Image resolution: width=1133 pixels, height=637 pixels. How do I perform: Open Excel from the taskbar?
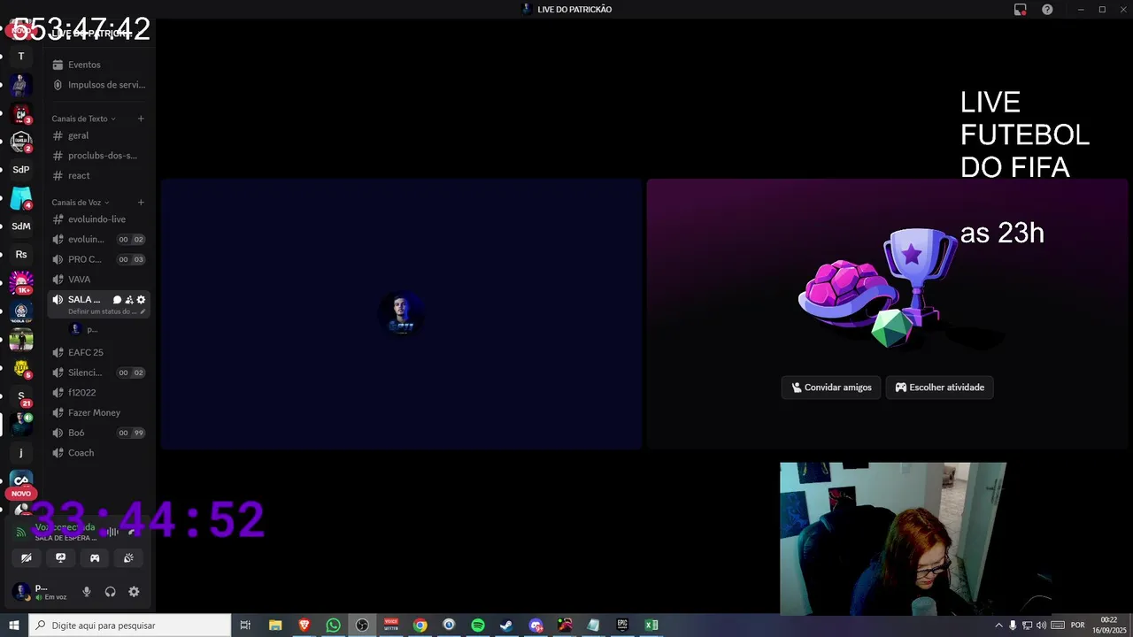[x=651, y=625]
